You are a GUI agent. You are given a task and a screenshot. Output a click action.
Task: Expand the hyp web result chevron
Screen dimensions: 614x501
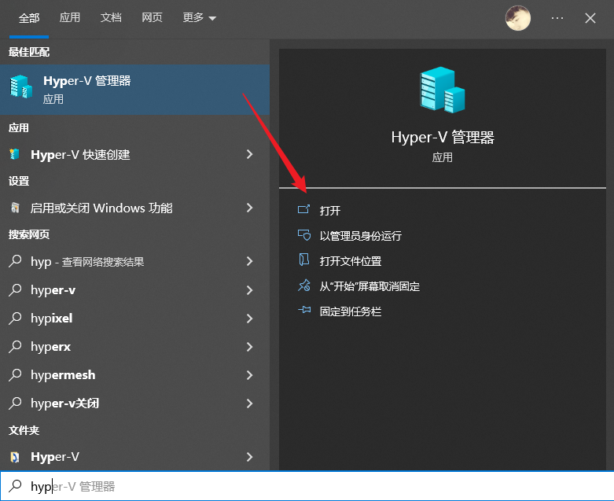(x=249, y=261)
